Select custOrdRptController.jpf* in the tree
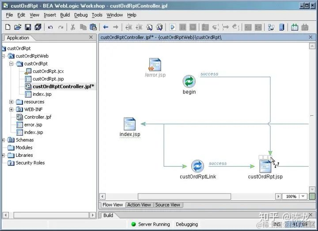This screenshot has width=318, height=231. [63, 87]
